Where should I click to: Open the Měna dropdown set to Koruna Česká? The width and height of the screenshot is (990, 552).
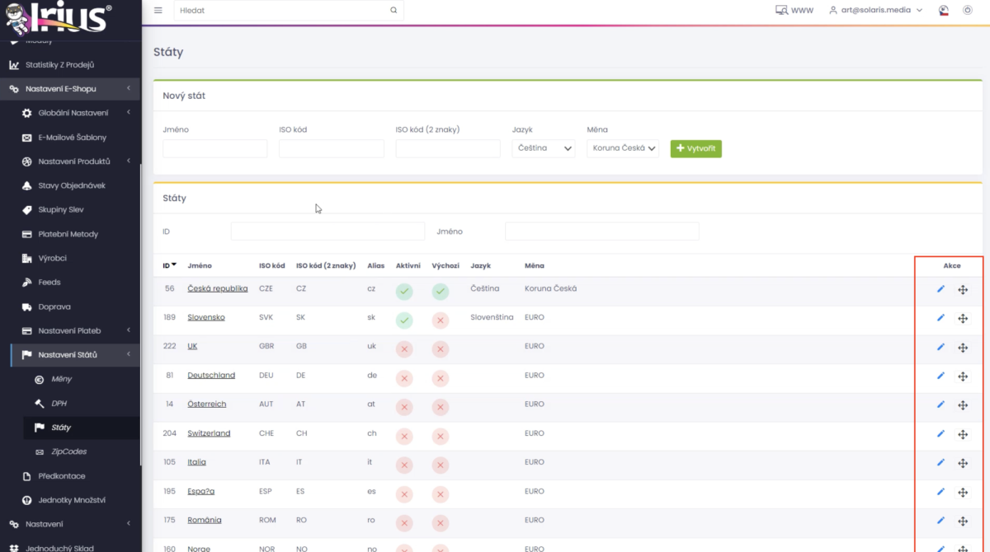click(x=623, y=148)
